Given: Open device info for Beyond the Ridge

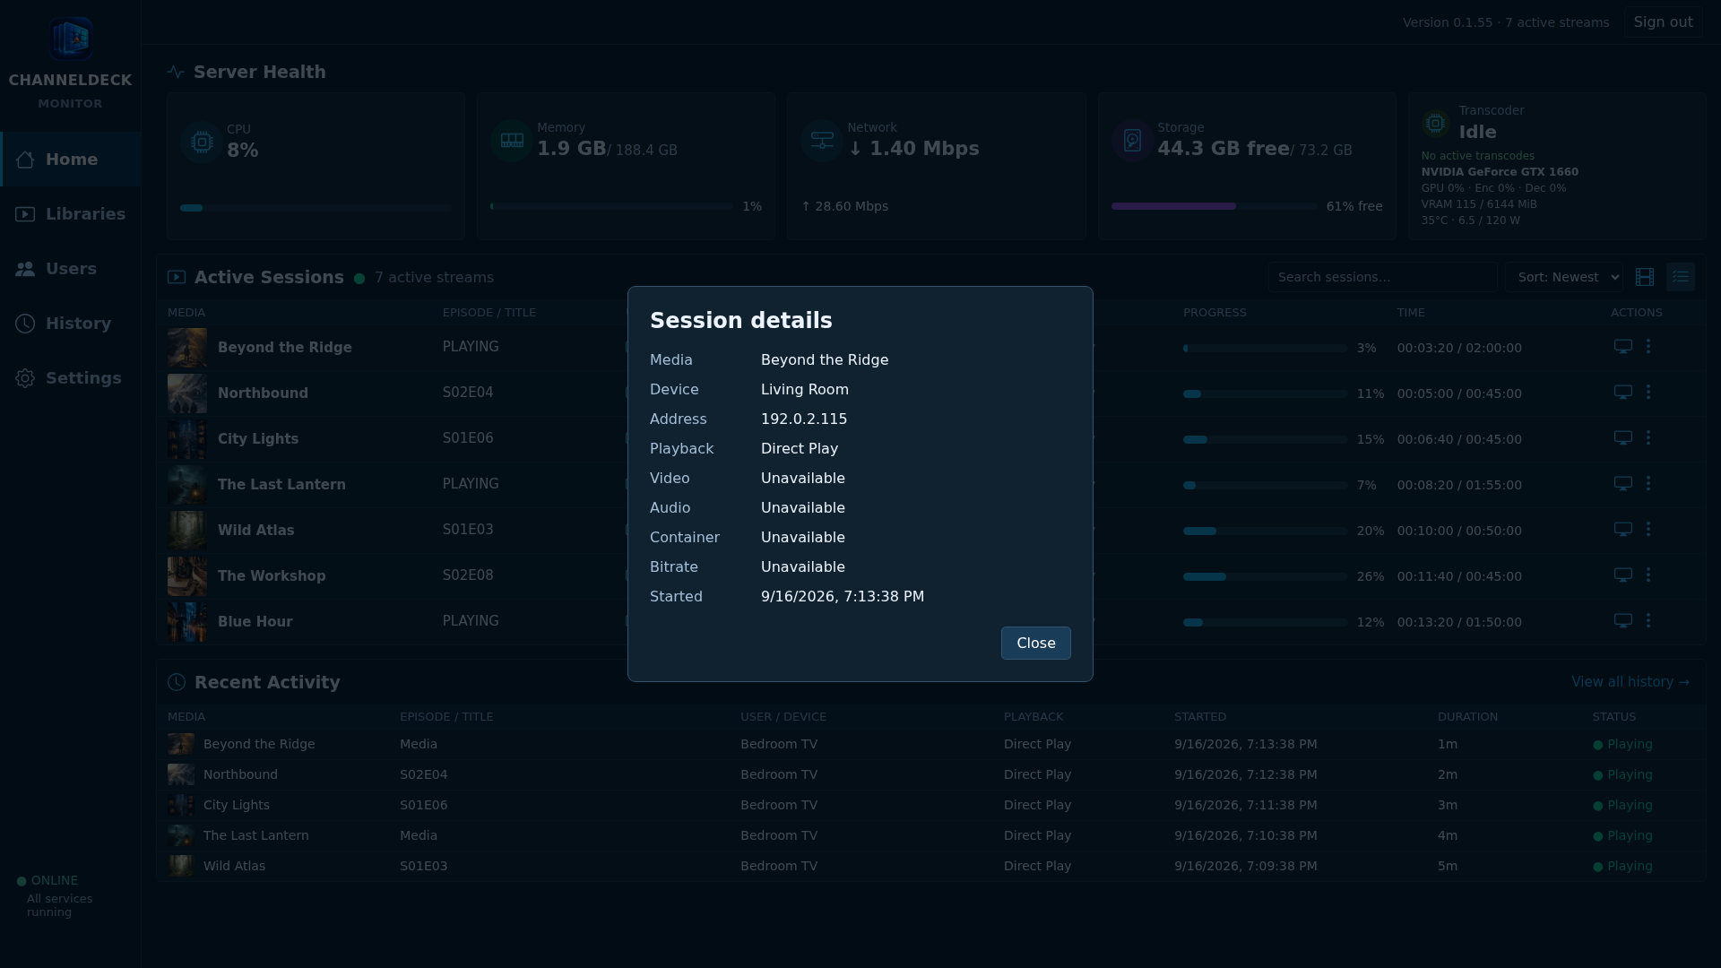Looking at the screenshot, I should pos(1622,346).
